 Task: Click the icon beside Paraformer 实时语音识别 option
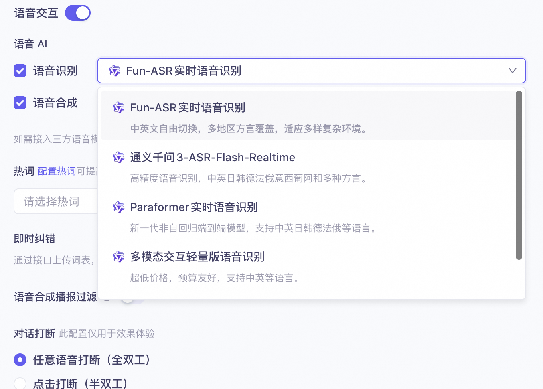[119, 207]
